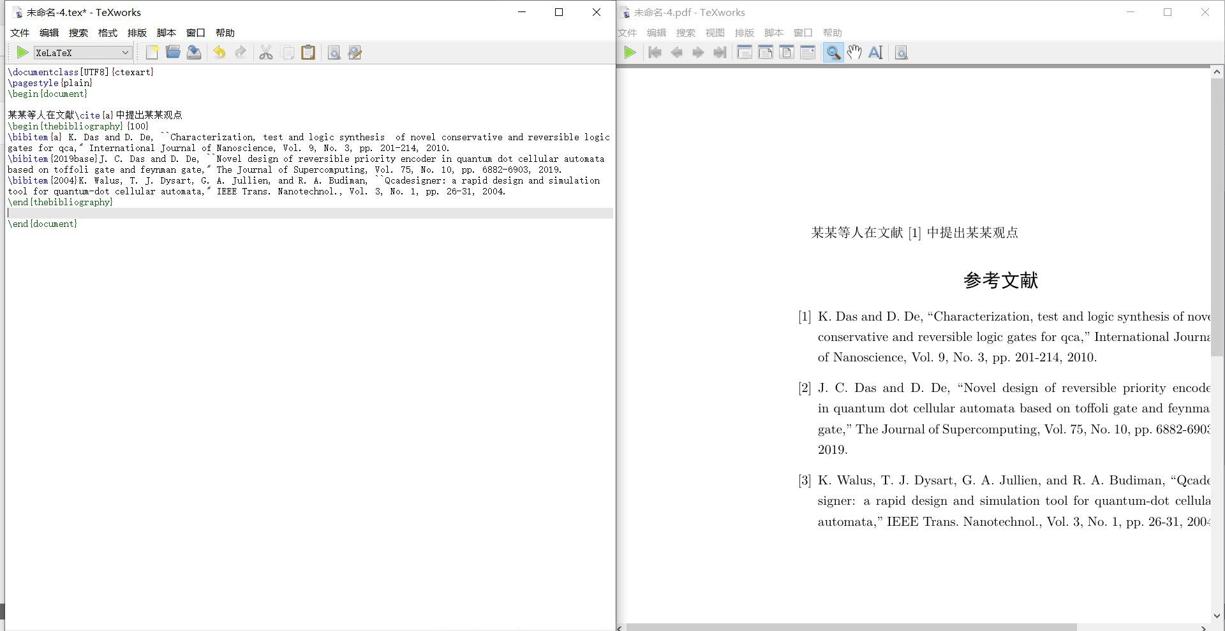The image size is (1225, 631).
Task: Click the green Typeset button in the editor window
Action: [22, 53]
